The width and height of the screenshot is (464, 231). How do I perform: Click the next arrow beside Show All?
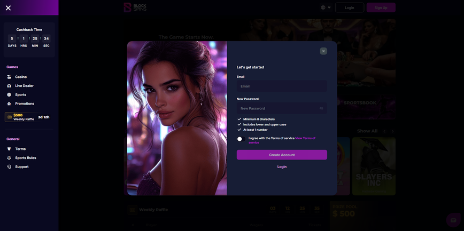tap(393, 131)
